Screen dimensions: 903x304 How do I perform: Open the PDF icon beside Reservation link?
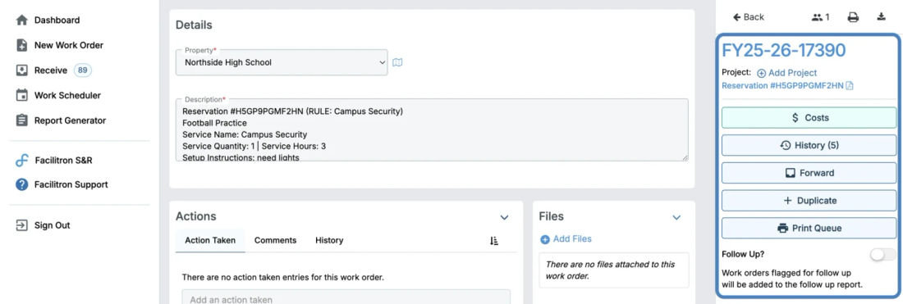coord(850,85)
